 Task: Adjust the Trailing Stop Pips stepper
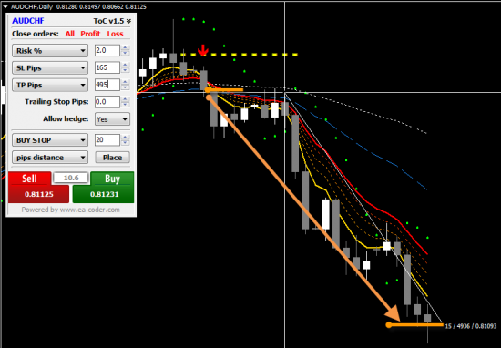point(126,102)
